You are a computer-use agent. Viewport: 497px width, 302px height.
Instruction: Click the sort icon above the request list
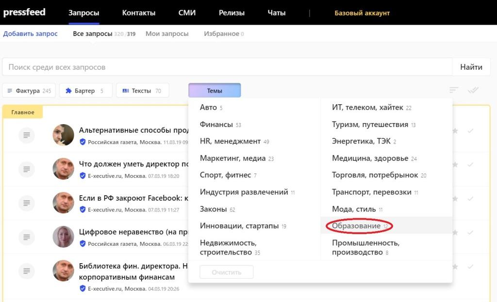pyautogui.click(x=454, y=90)
